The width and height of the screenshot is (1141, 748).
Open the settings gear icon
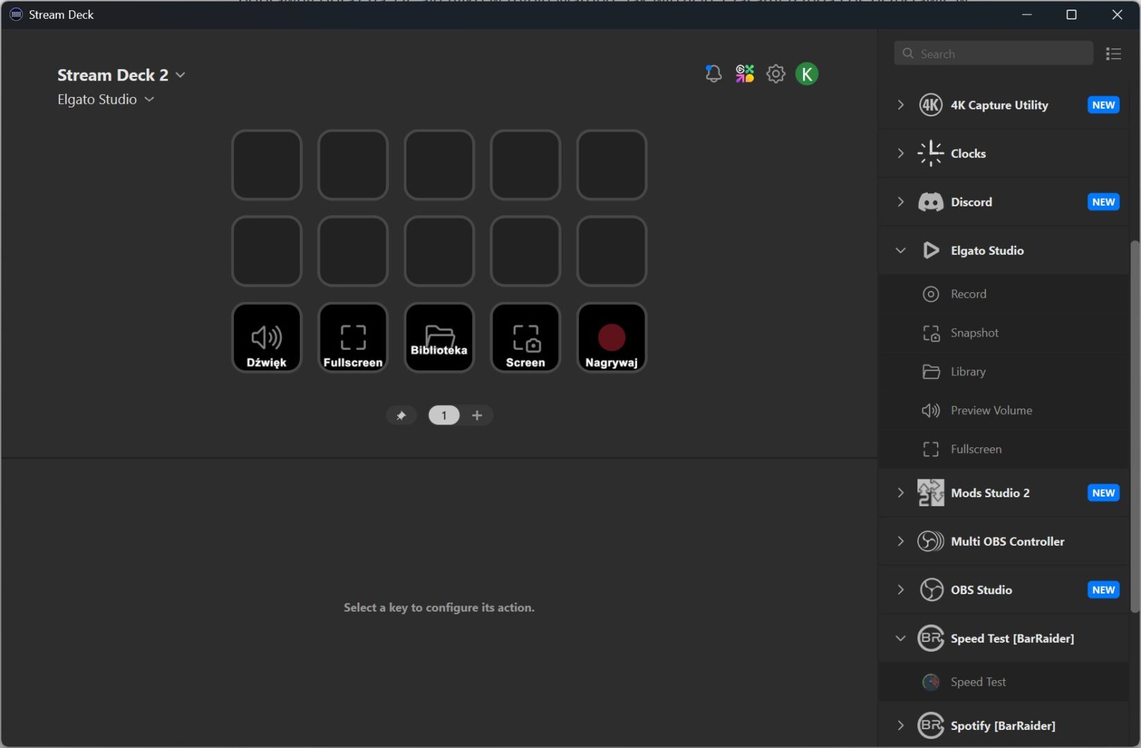tap(775, 73)
